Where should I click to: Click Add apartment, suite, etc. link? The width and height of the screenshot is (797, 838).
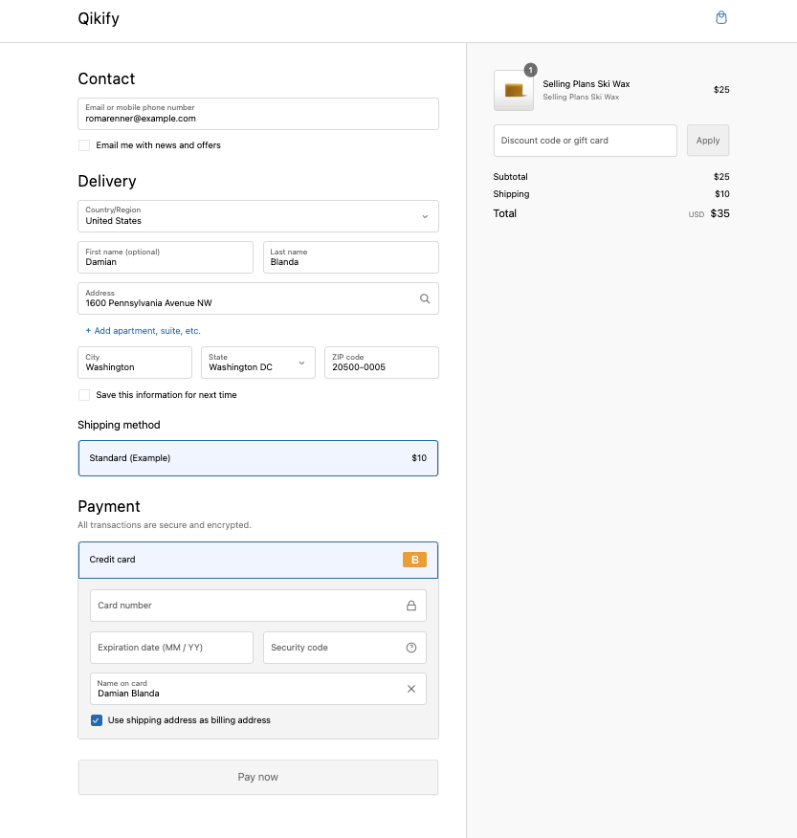[x=144, y=331]
